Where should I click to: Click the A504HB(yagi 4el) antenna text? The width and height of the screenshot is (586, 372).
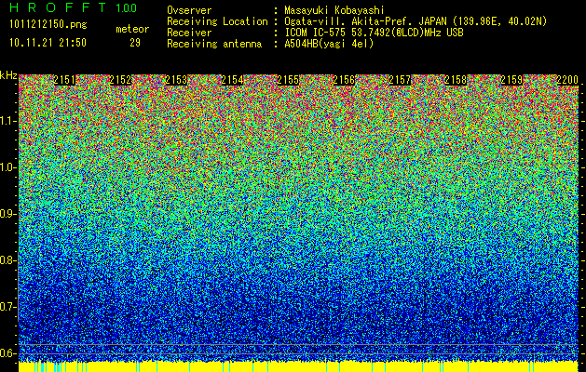[x=329, y=44]
